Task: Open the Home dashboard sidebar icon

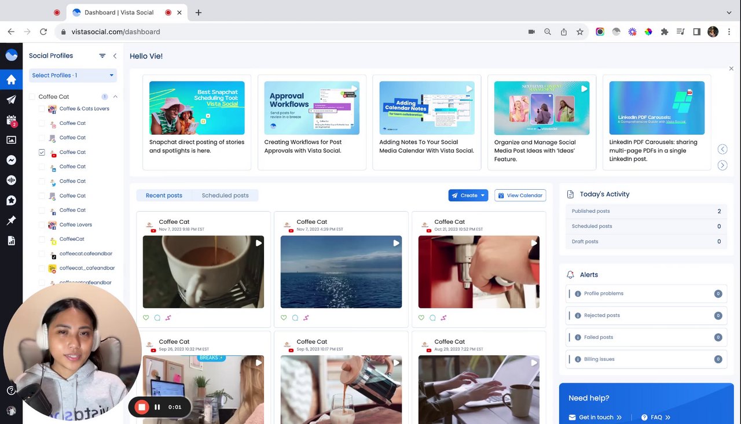Action: (11, 80)
